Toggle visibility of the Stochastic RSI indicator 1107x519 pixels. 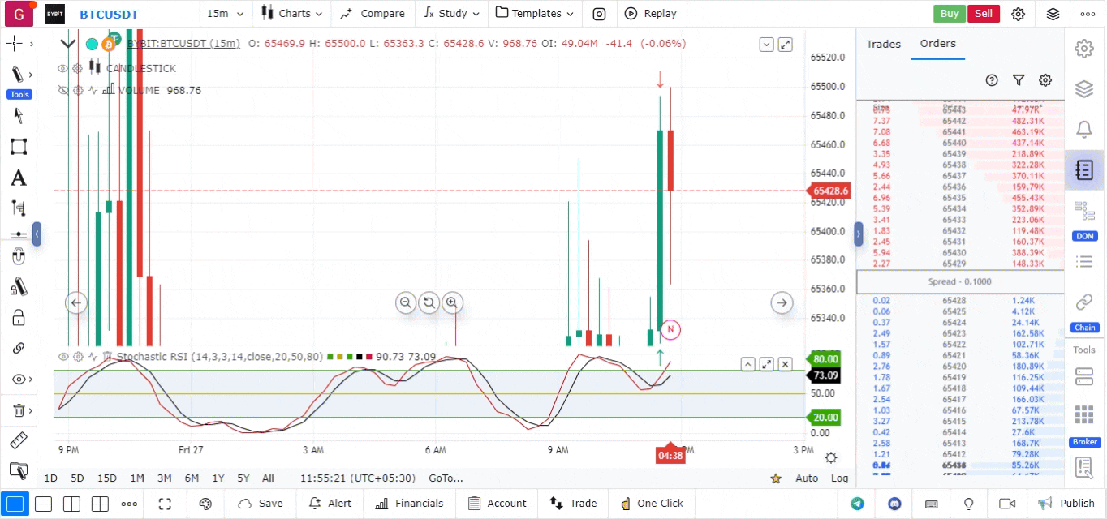click(62, 357)
